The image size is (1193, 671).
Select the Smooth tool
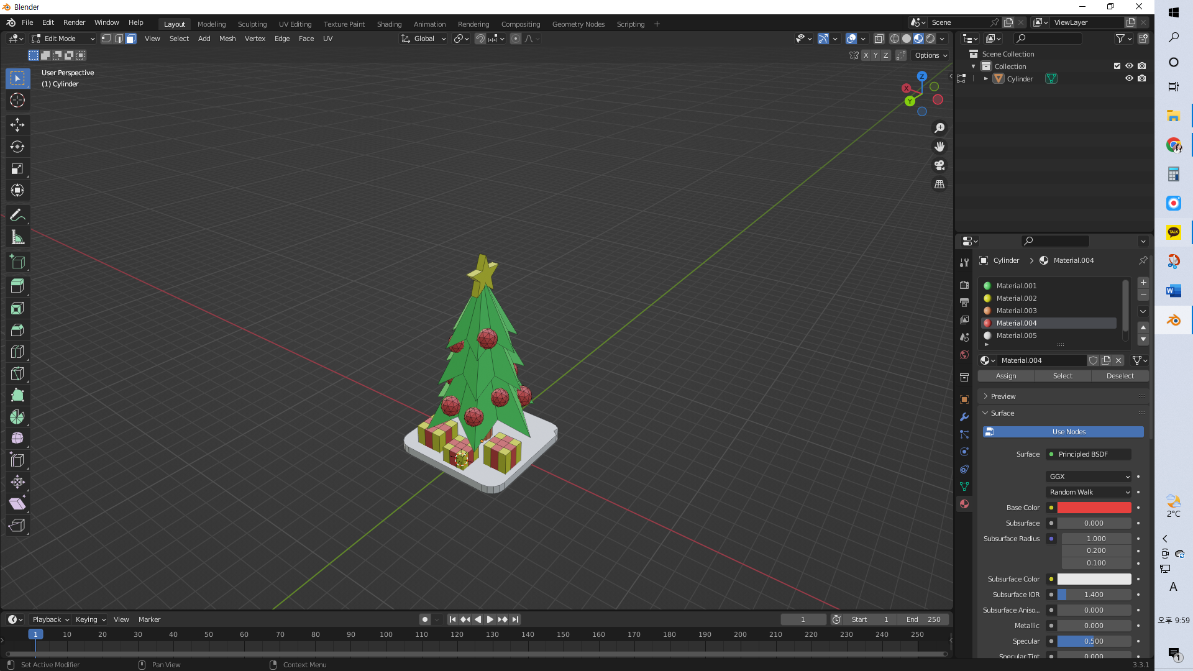point(17,439)
